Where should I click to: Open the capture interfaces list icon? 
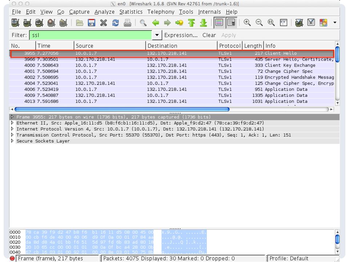point(15,23)
